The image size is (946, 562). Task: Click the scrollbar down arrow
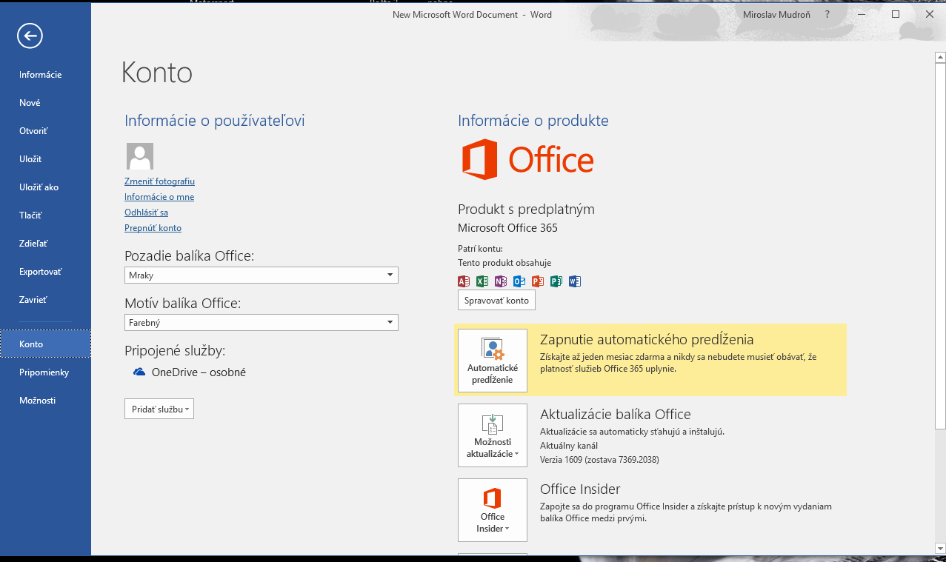coord(940,548)
